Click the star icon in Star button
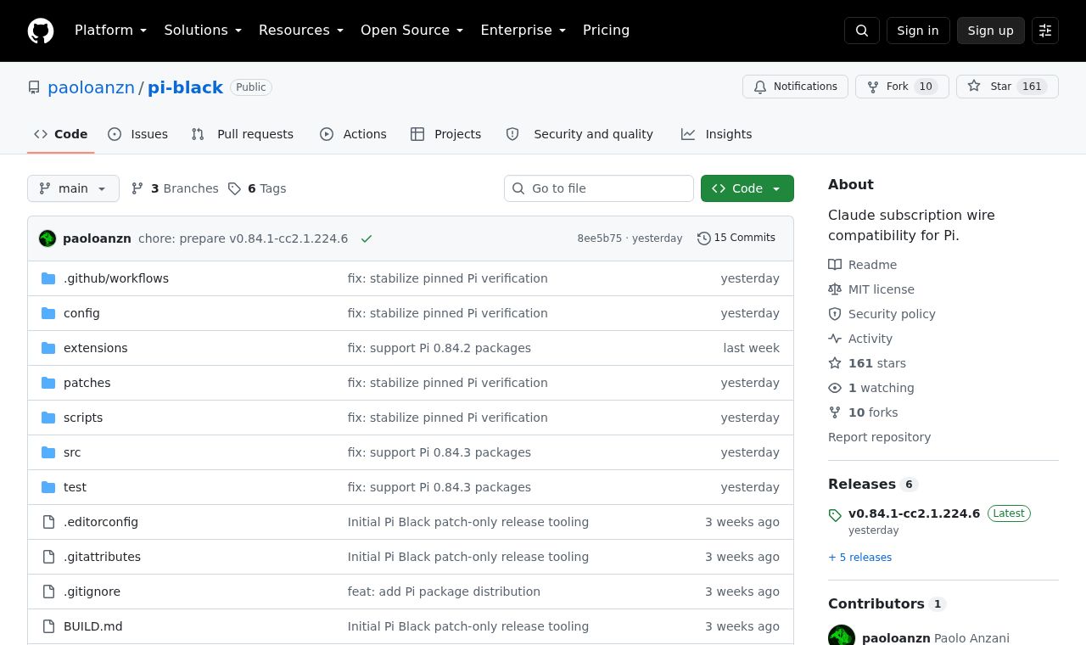Viewport: 1086px width, 645px height. [x=974, y=87]
